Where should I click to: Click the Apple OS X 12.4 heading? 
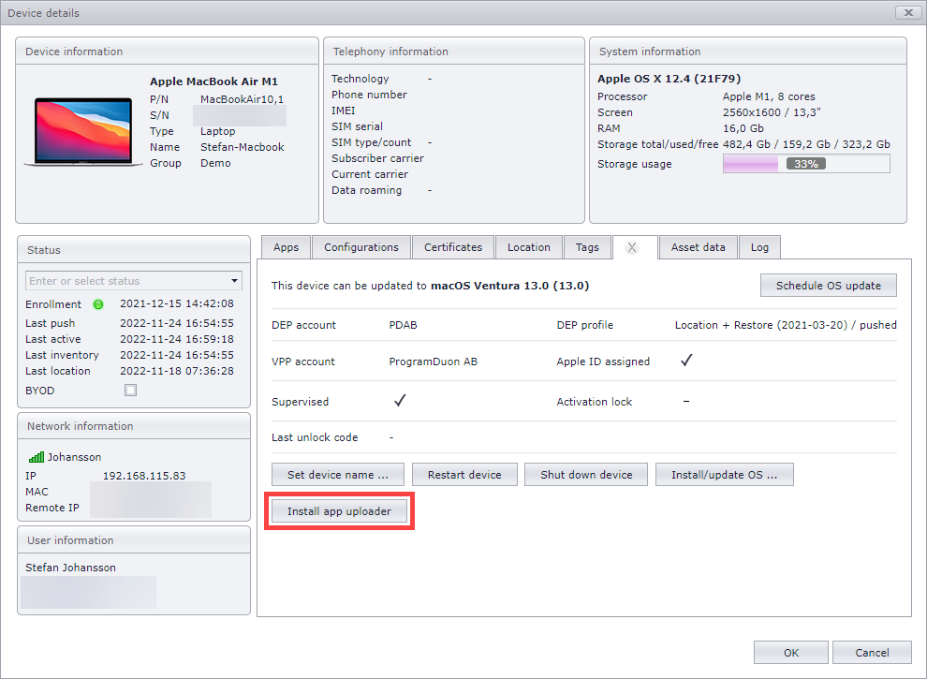click(x=669, y=78)
